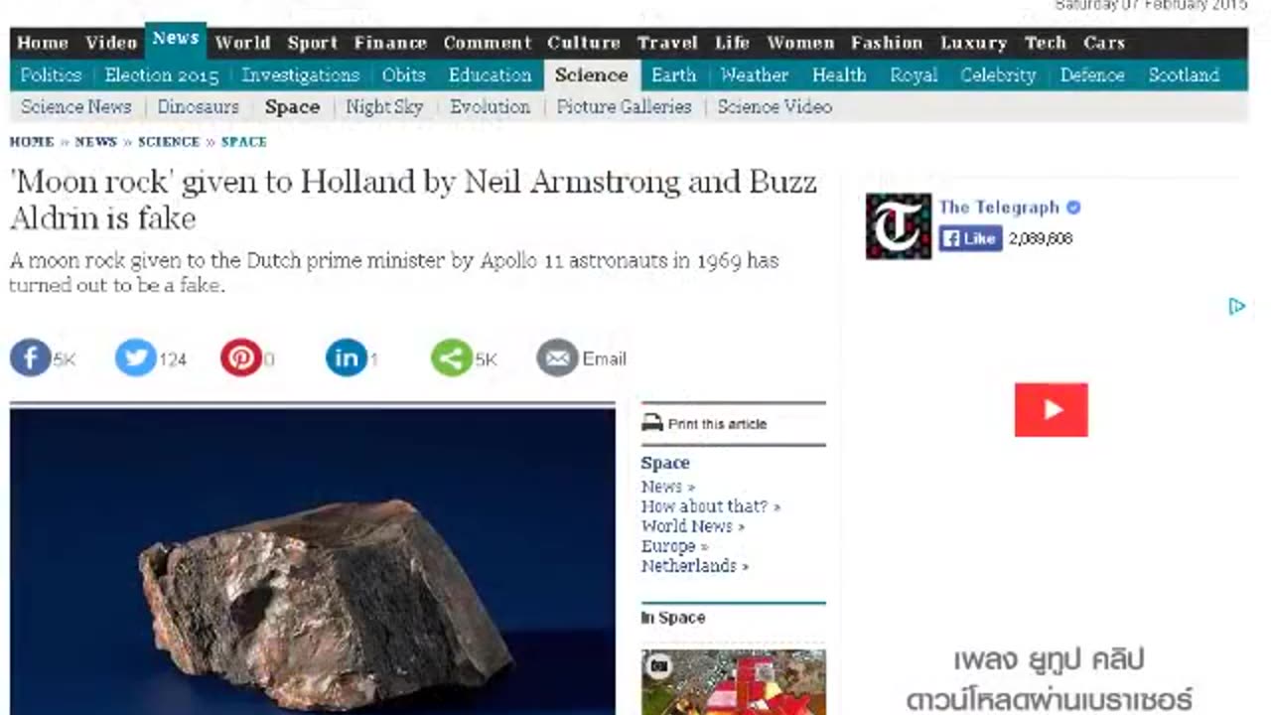1271x715 pixels.
Task: Click the printer icon beside Print this article
Action: pyautogui.click(x=652, y=424)
